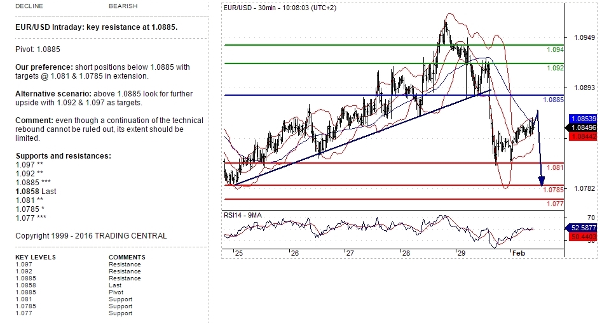Viewport: 609px width, 333px height.
Task: Click the Trading Central copyright line
Action: tap(91, 236)
